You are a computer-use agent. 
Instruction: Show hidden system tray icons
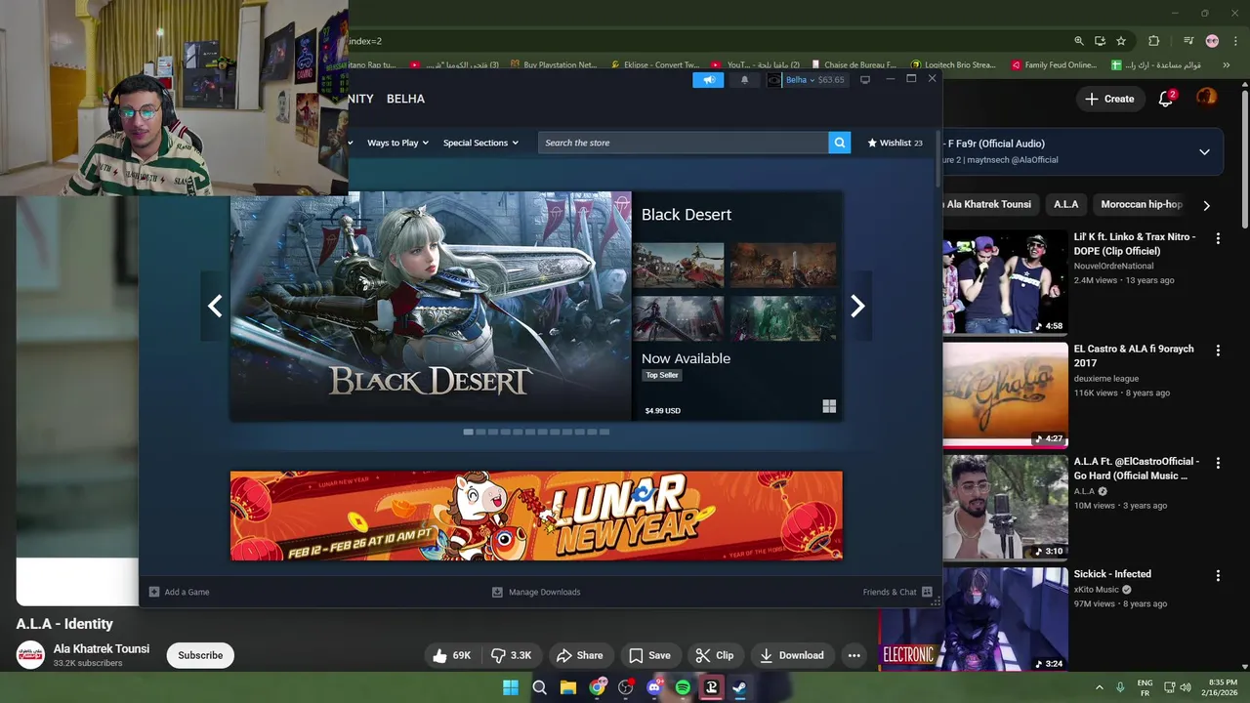click(x=1099, y=687)
